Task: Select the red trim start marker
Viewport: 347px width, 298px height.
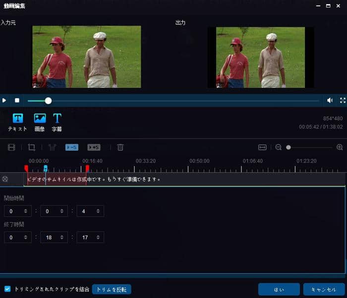Action: 26,169
